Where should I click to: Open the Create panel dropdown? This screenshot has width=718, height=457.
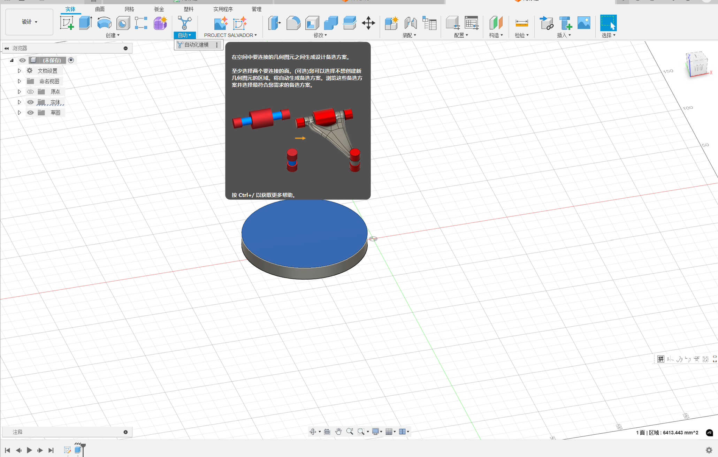(113, 35)
